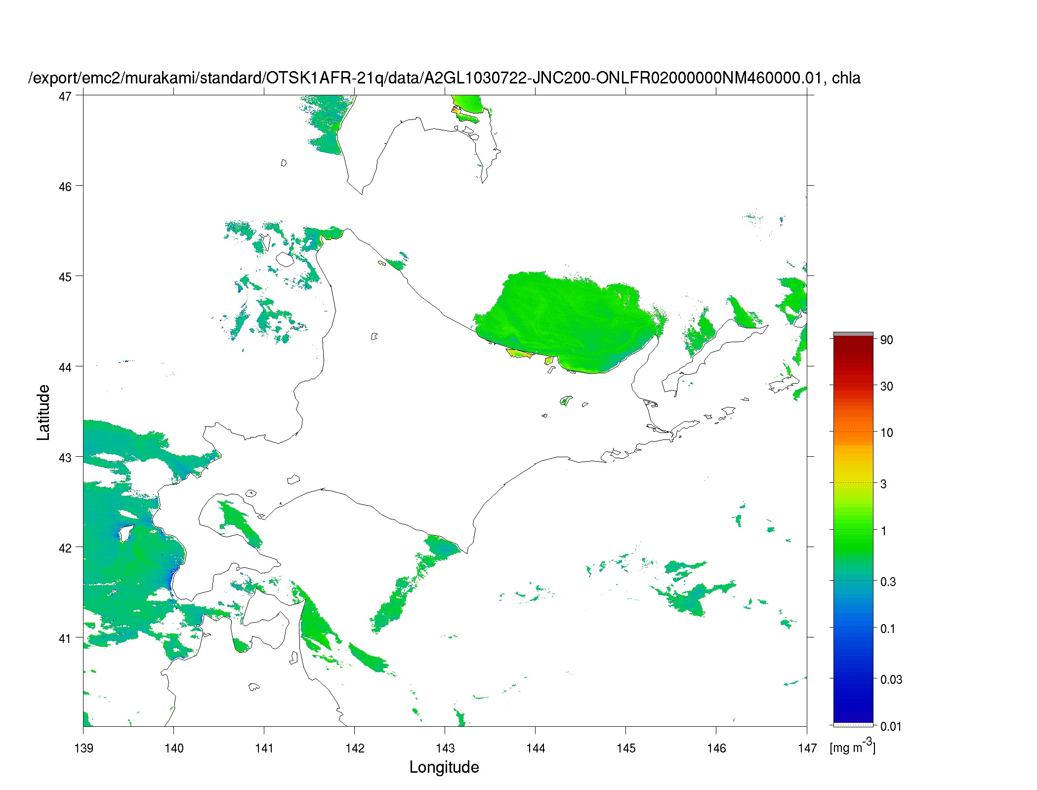1037x790 pixels.
Task: Click latitude tick label 45
Action: (x=65, y=277)
